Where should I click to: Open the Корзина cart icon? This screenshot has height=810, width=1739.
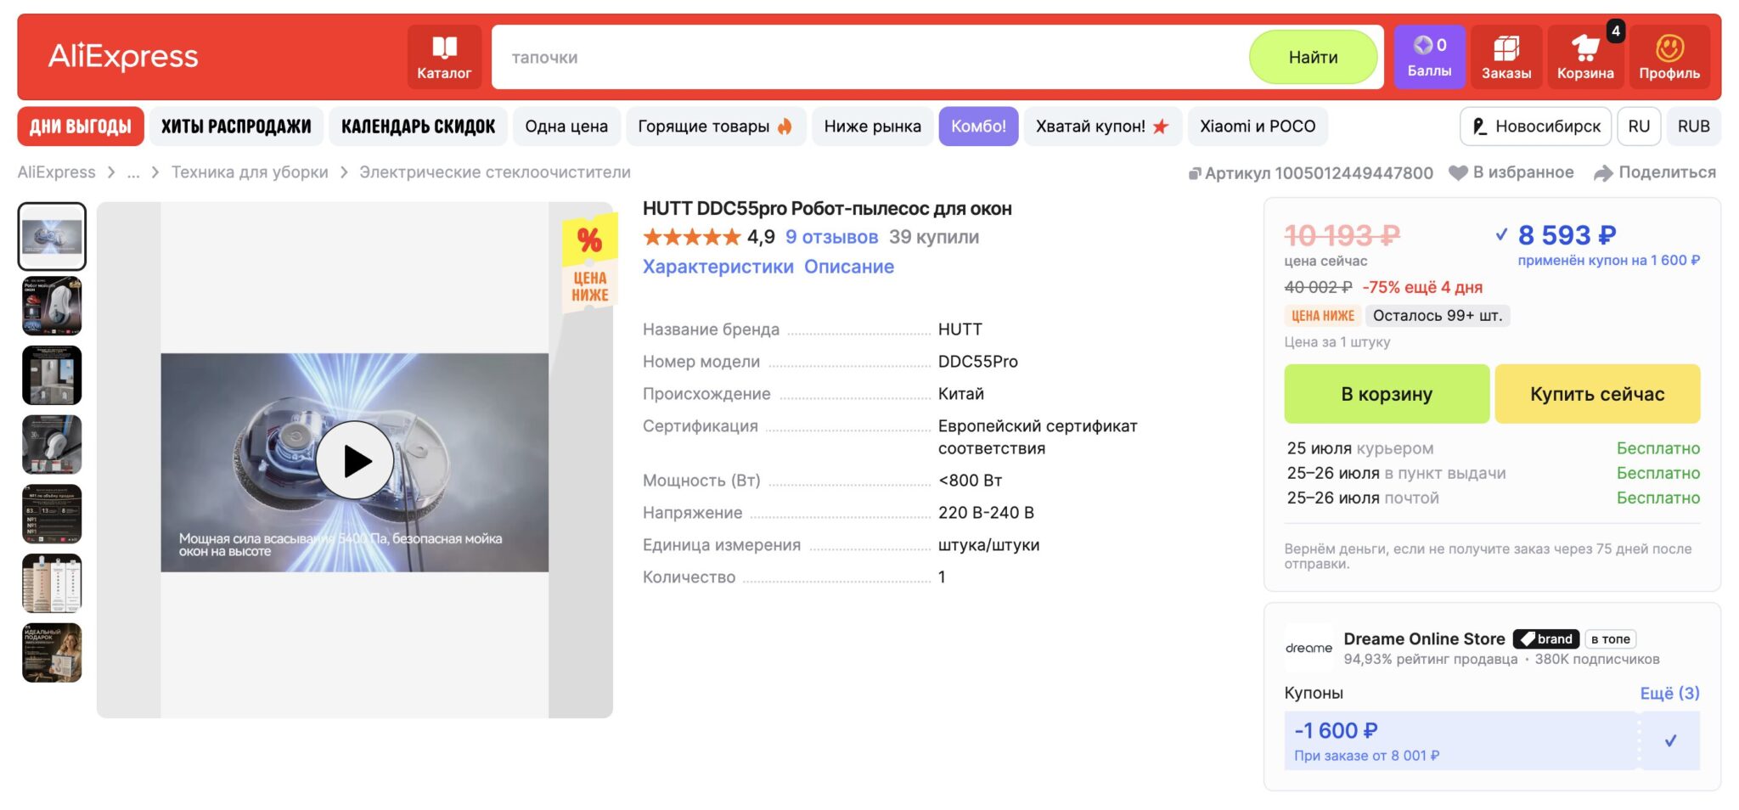[x=1584, y=57]
